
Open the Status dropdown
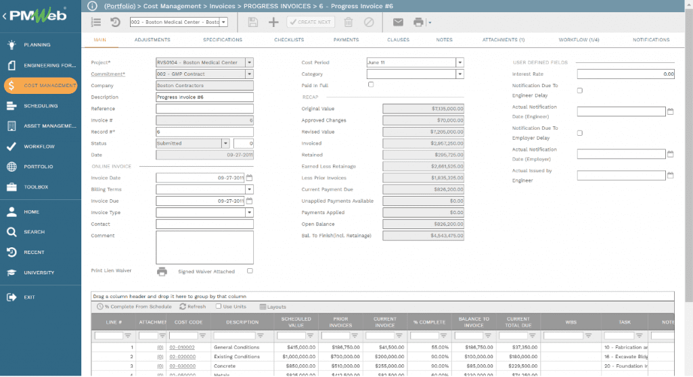[x=225, y=143]
